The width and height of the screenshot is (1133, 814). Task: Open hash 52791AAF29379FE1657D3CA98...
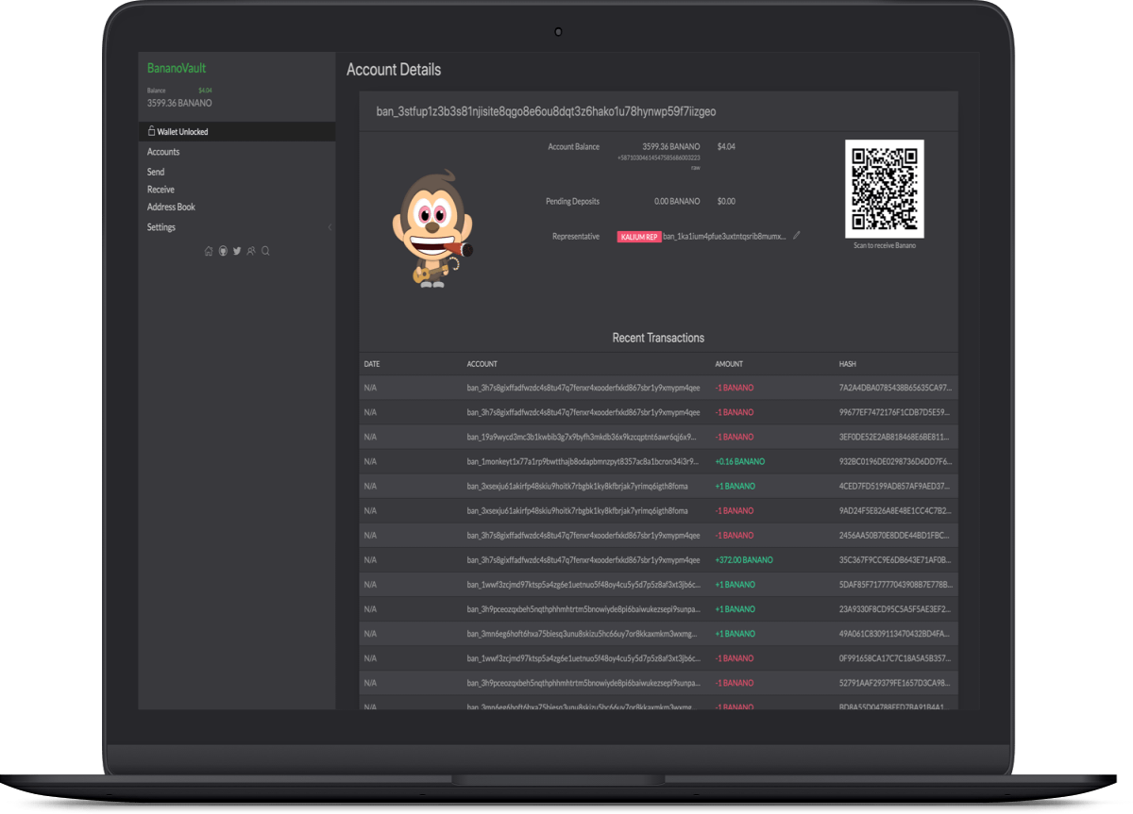pos(895,683)
